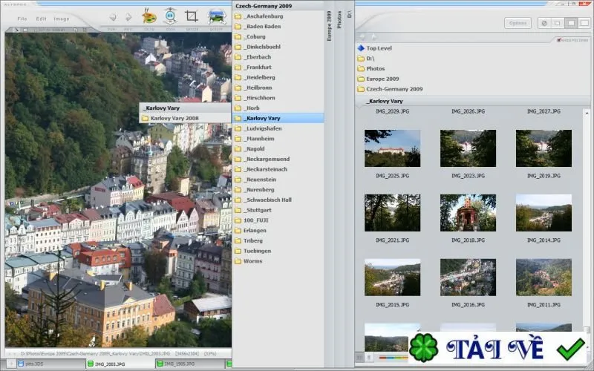Switch to the highlighted medium thumbnail view
This screenshot has width=594, height=371.
(571, 23)
